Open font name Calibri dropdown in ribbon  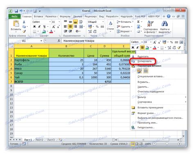(x=50, y=22)
